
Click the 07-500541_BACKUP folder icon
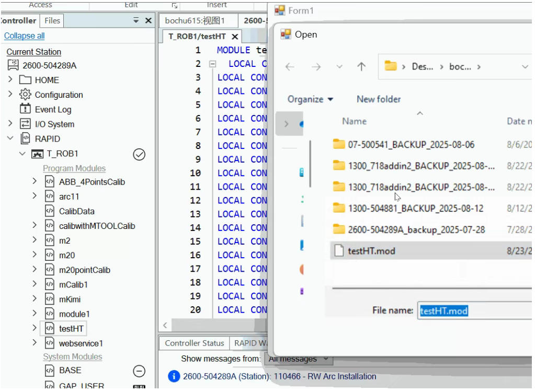(339, 144)
